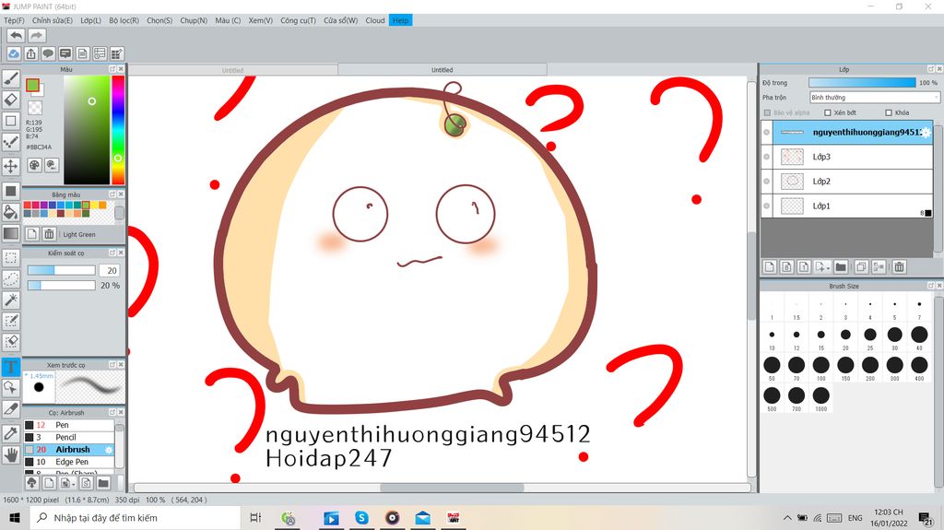Click the Windows Start button
944x530 pixels.
(15, 518)
